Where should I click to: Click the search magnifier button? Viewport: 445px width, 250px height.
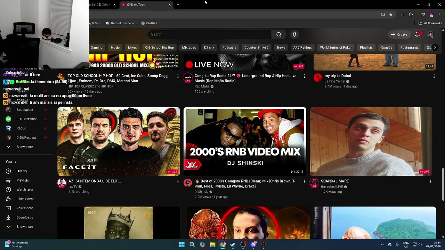click(x=279, y=34)
